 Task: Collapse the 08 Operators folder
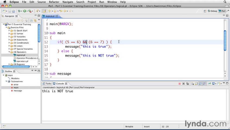pos(9,52)
